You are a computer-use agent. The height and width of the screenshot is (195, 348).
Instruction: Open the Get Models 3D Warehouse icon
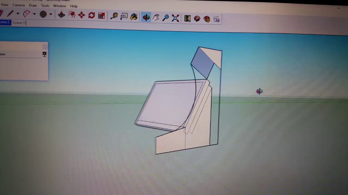(197, 19)
